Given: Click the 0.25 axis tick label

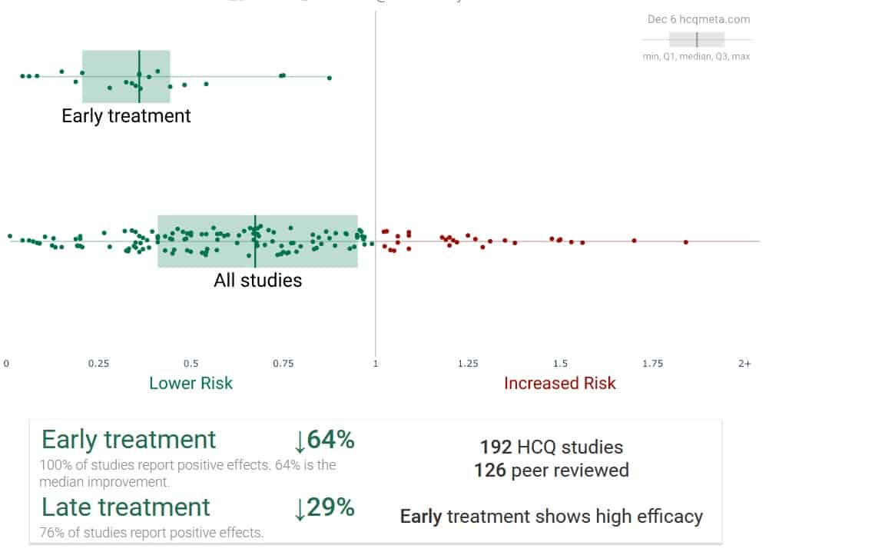Looking at the screenshot, I should pos(98,364).
